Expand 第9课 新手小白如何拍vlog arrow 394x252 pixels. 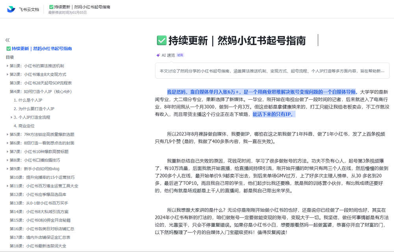pyautogui.click(x=7, y=169)
